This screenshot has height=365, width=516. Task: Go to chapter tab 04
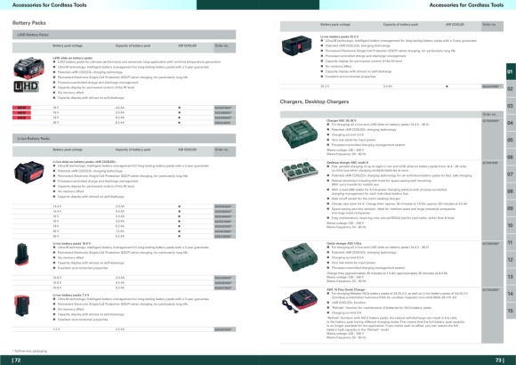click(511, 123)
